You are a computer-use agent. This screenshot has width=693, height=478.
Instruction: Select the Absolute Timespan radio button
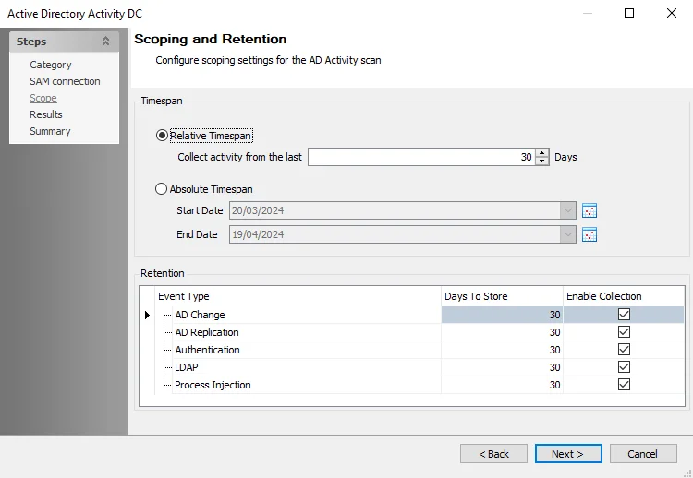(x=162, y=189)
